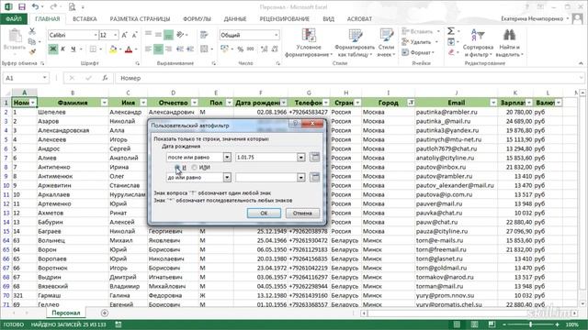Open the Общий number format dropdown
This screenshot has height=330, width=588.
coord(277,35)
